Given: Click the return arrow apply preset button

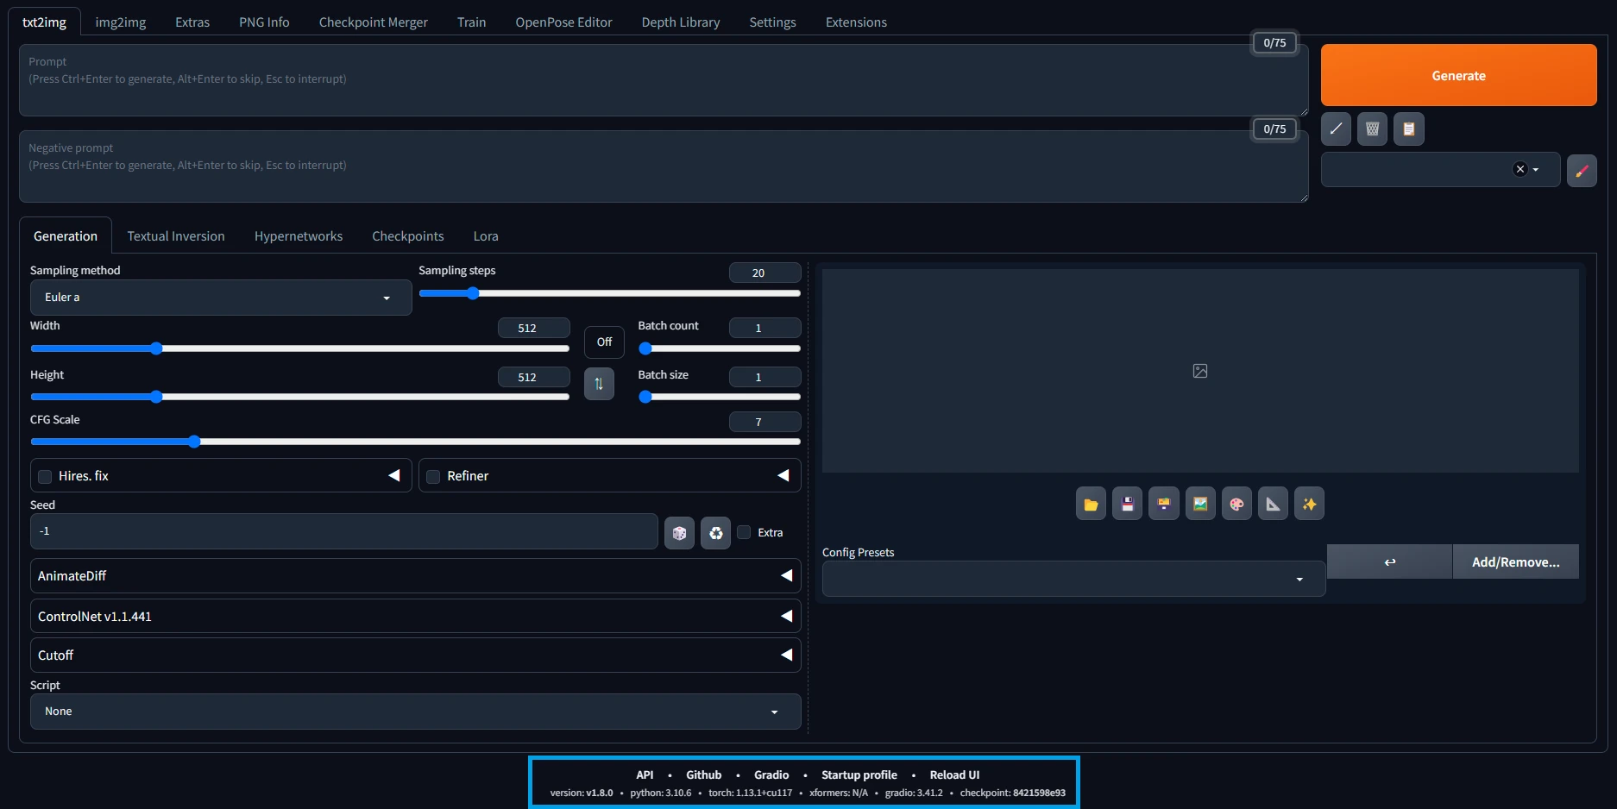Looking at the screenshot, I should pos(1389,561).
